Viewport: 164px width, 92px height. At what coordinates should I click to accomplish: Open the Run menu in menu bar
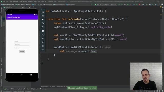point(39,2)
